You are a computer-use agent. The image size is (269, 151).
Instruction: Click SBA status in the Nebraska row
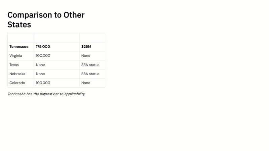tap(90, 74)
